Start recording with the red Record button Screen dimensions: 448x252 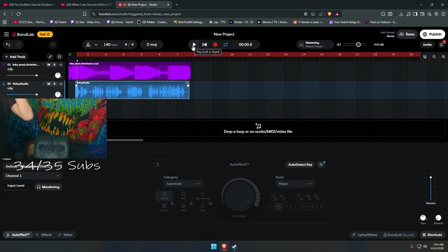click(215, 44)
